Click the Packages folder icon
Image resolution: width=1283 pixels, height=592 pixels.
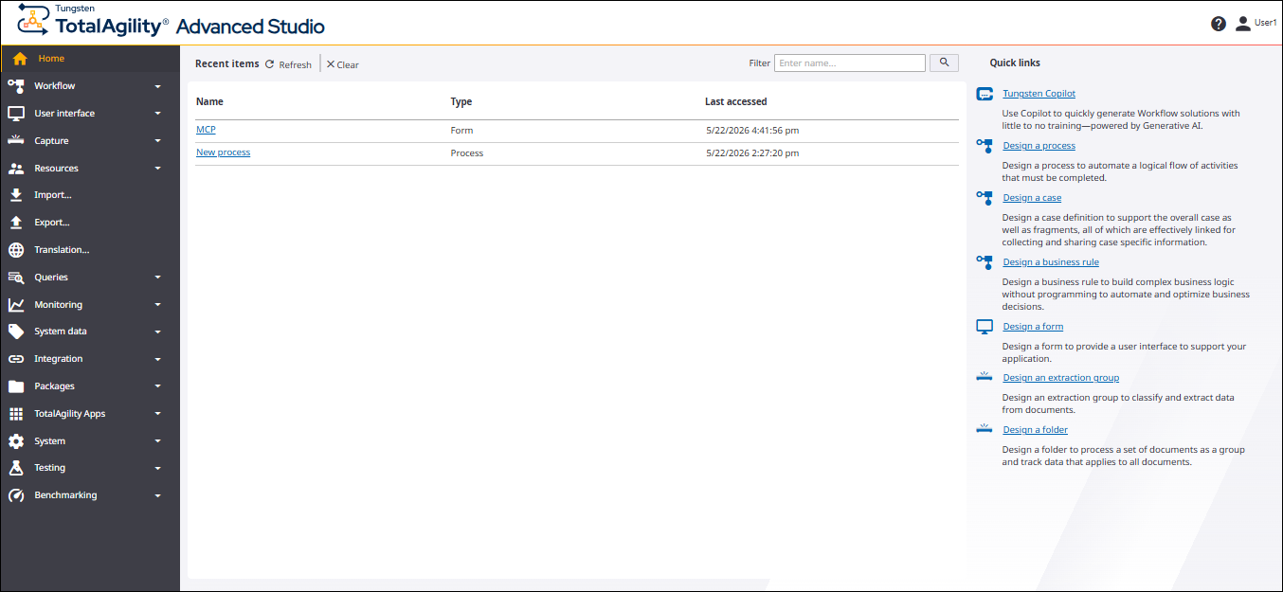16,386
